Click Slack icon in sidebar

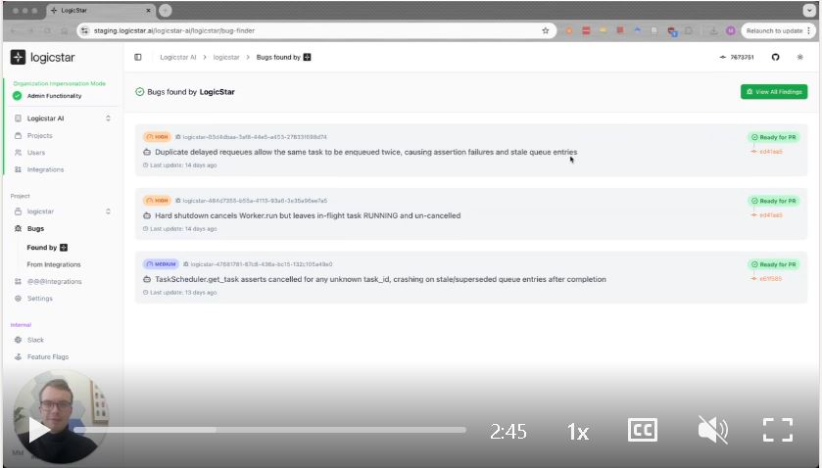pos(18,340)
